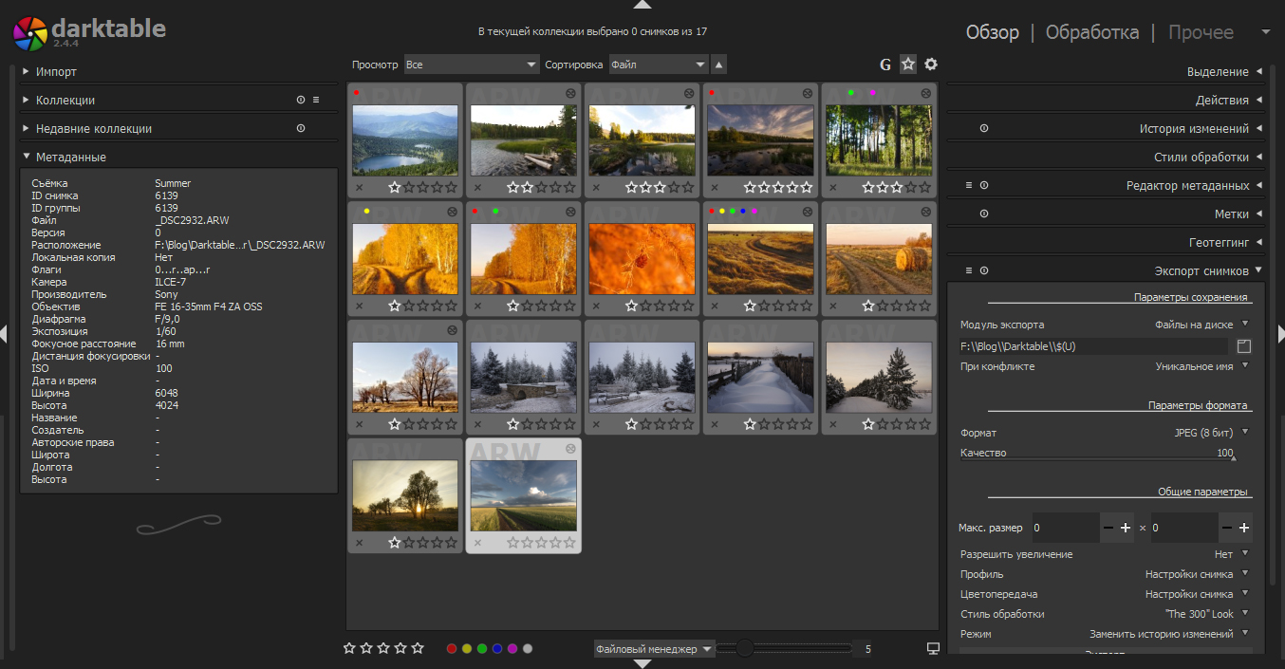Reject the mountain lake photo
Image resolution: width=1285 pixels, height=669 pixels.
tap(359, 187)
